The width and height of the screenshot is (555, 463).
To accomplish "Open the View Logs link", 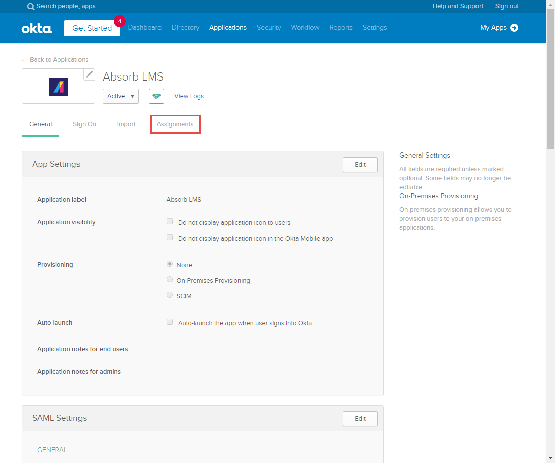I will pos(189,96).
